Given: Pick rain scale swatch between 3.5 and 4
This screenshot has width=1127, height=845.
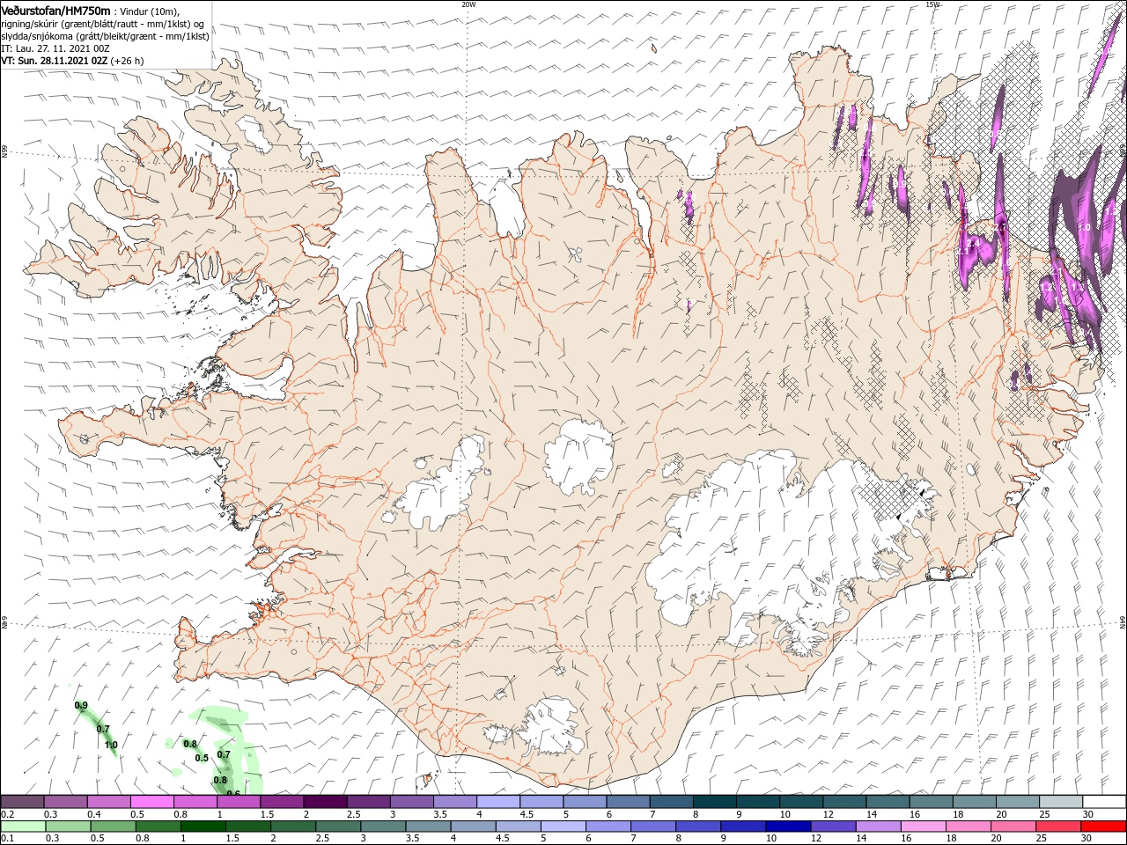Looking at the screenshot, I should pyautogui.click(x=428, y=827).
